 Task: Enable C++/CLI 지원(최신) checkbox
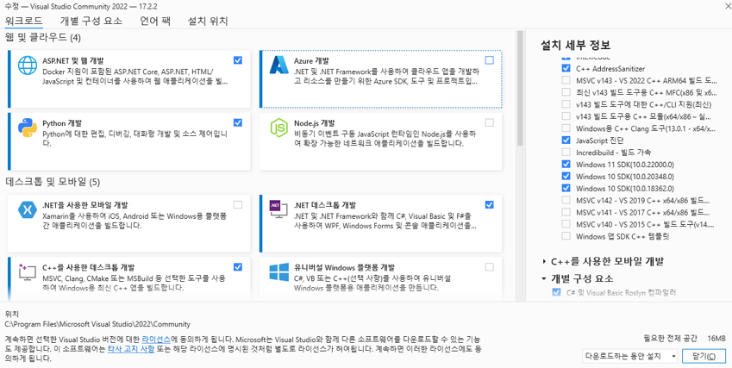click(566, 104)
